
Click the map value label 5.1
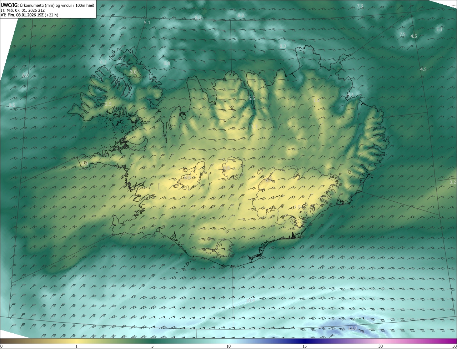tap(147, 23)
